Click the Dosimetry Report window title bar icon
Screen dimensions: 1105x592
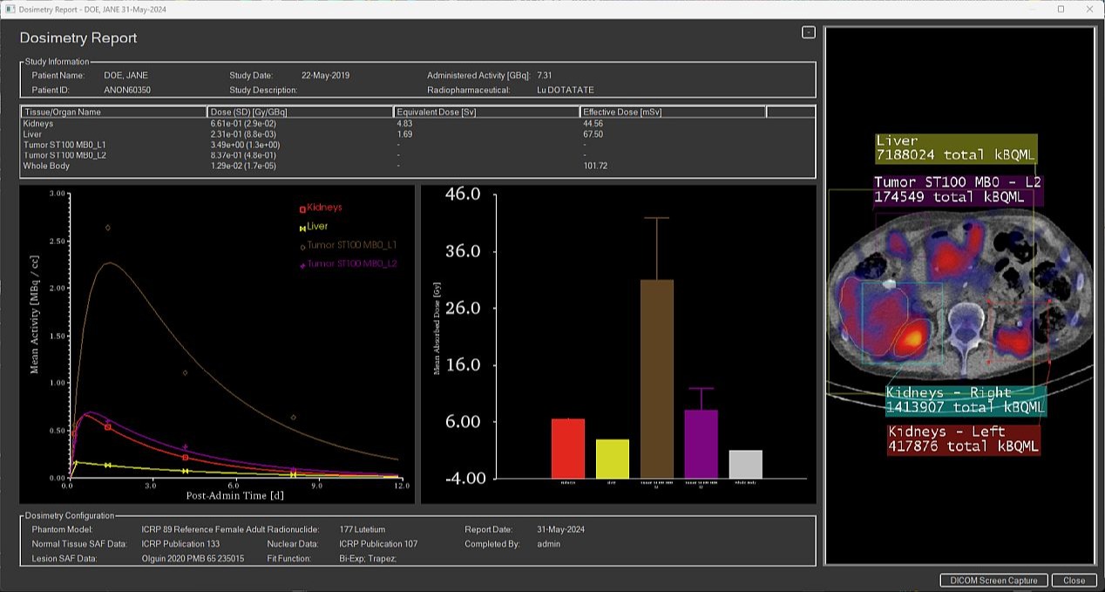pos(9,10)
